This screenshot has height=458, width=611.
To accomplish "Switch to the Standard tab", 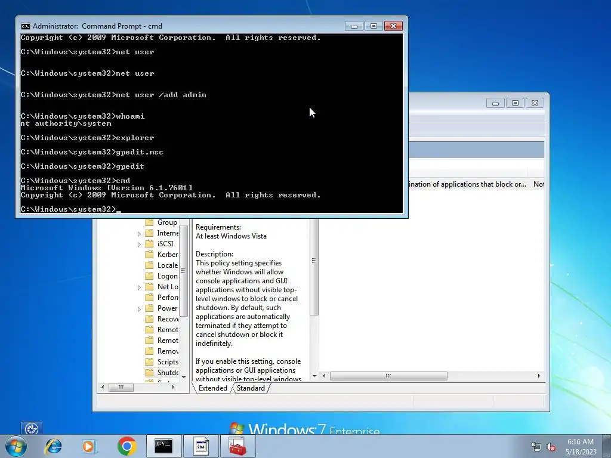I will coord(251,388).
